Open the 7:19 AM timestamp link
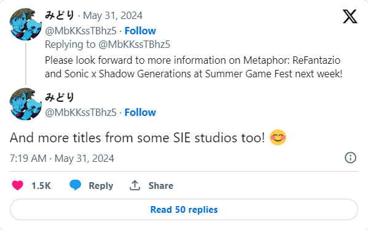This screenshot has width=368, height=230. pyautogui.click(x=61, y=158)
